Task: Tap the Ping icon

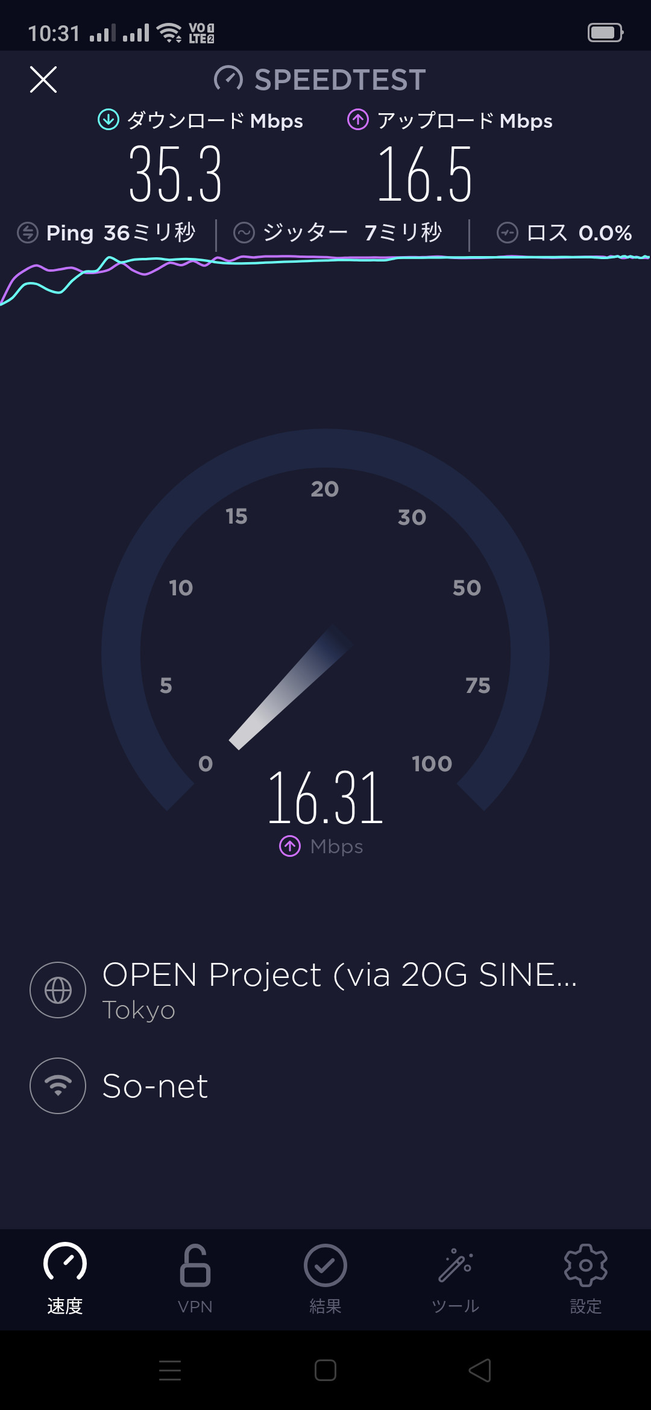Action: click(x=28, y=233)
